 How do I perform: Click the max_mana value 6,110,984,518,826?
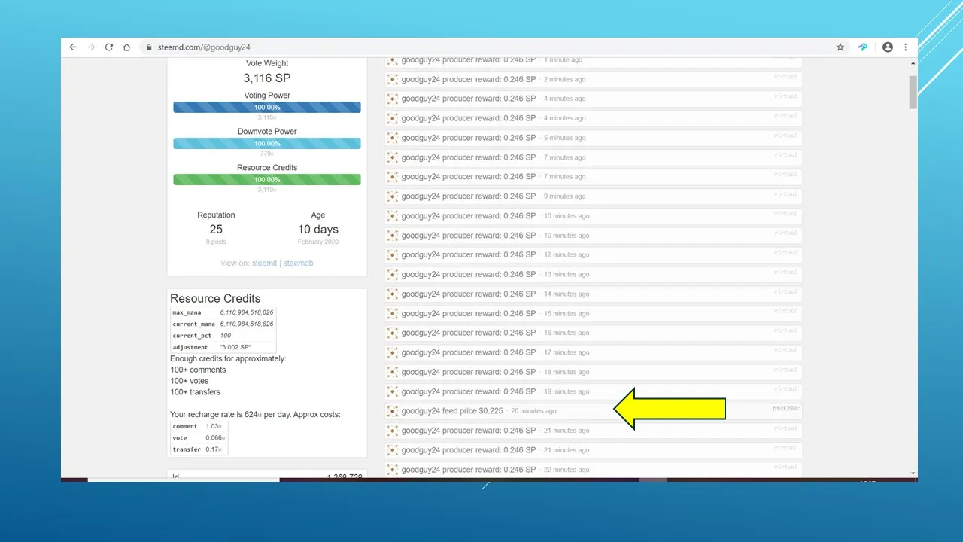click(247, 312)
